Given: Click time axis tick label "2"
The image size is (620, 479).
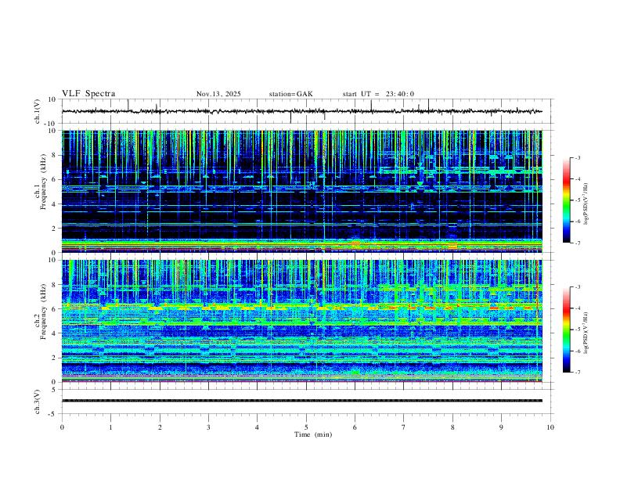Looking at the screenshot, I should (x=160, y=427).
